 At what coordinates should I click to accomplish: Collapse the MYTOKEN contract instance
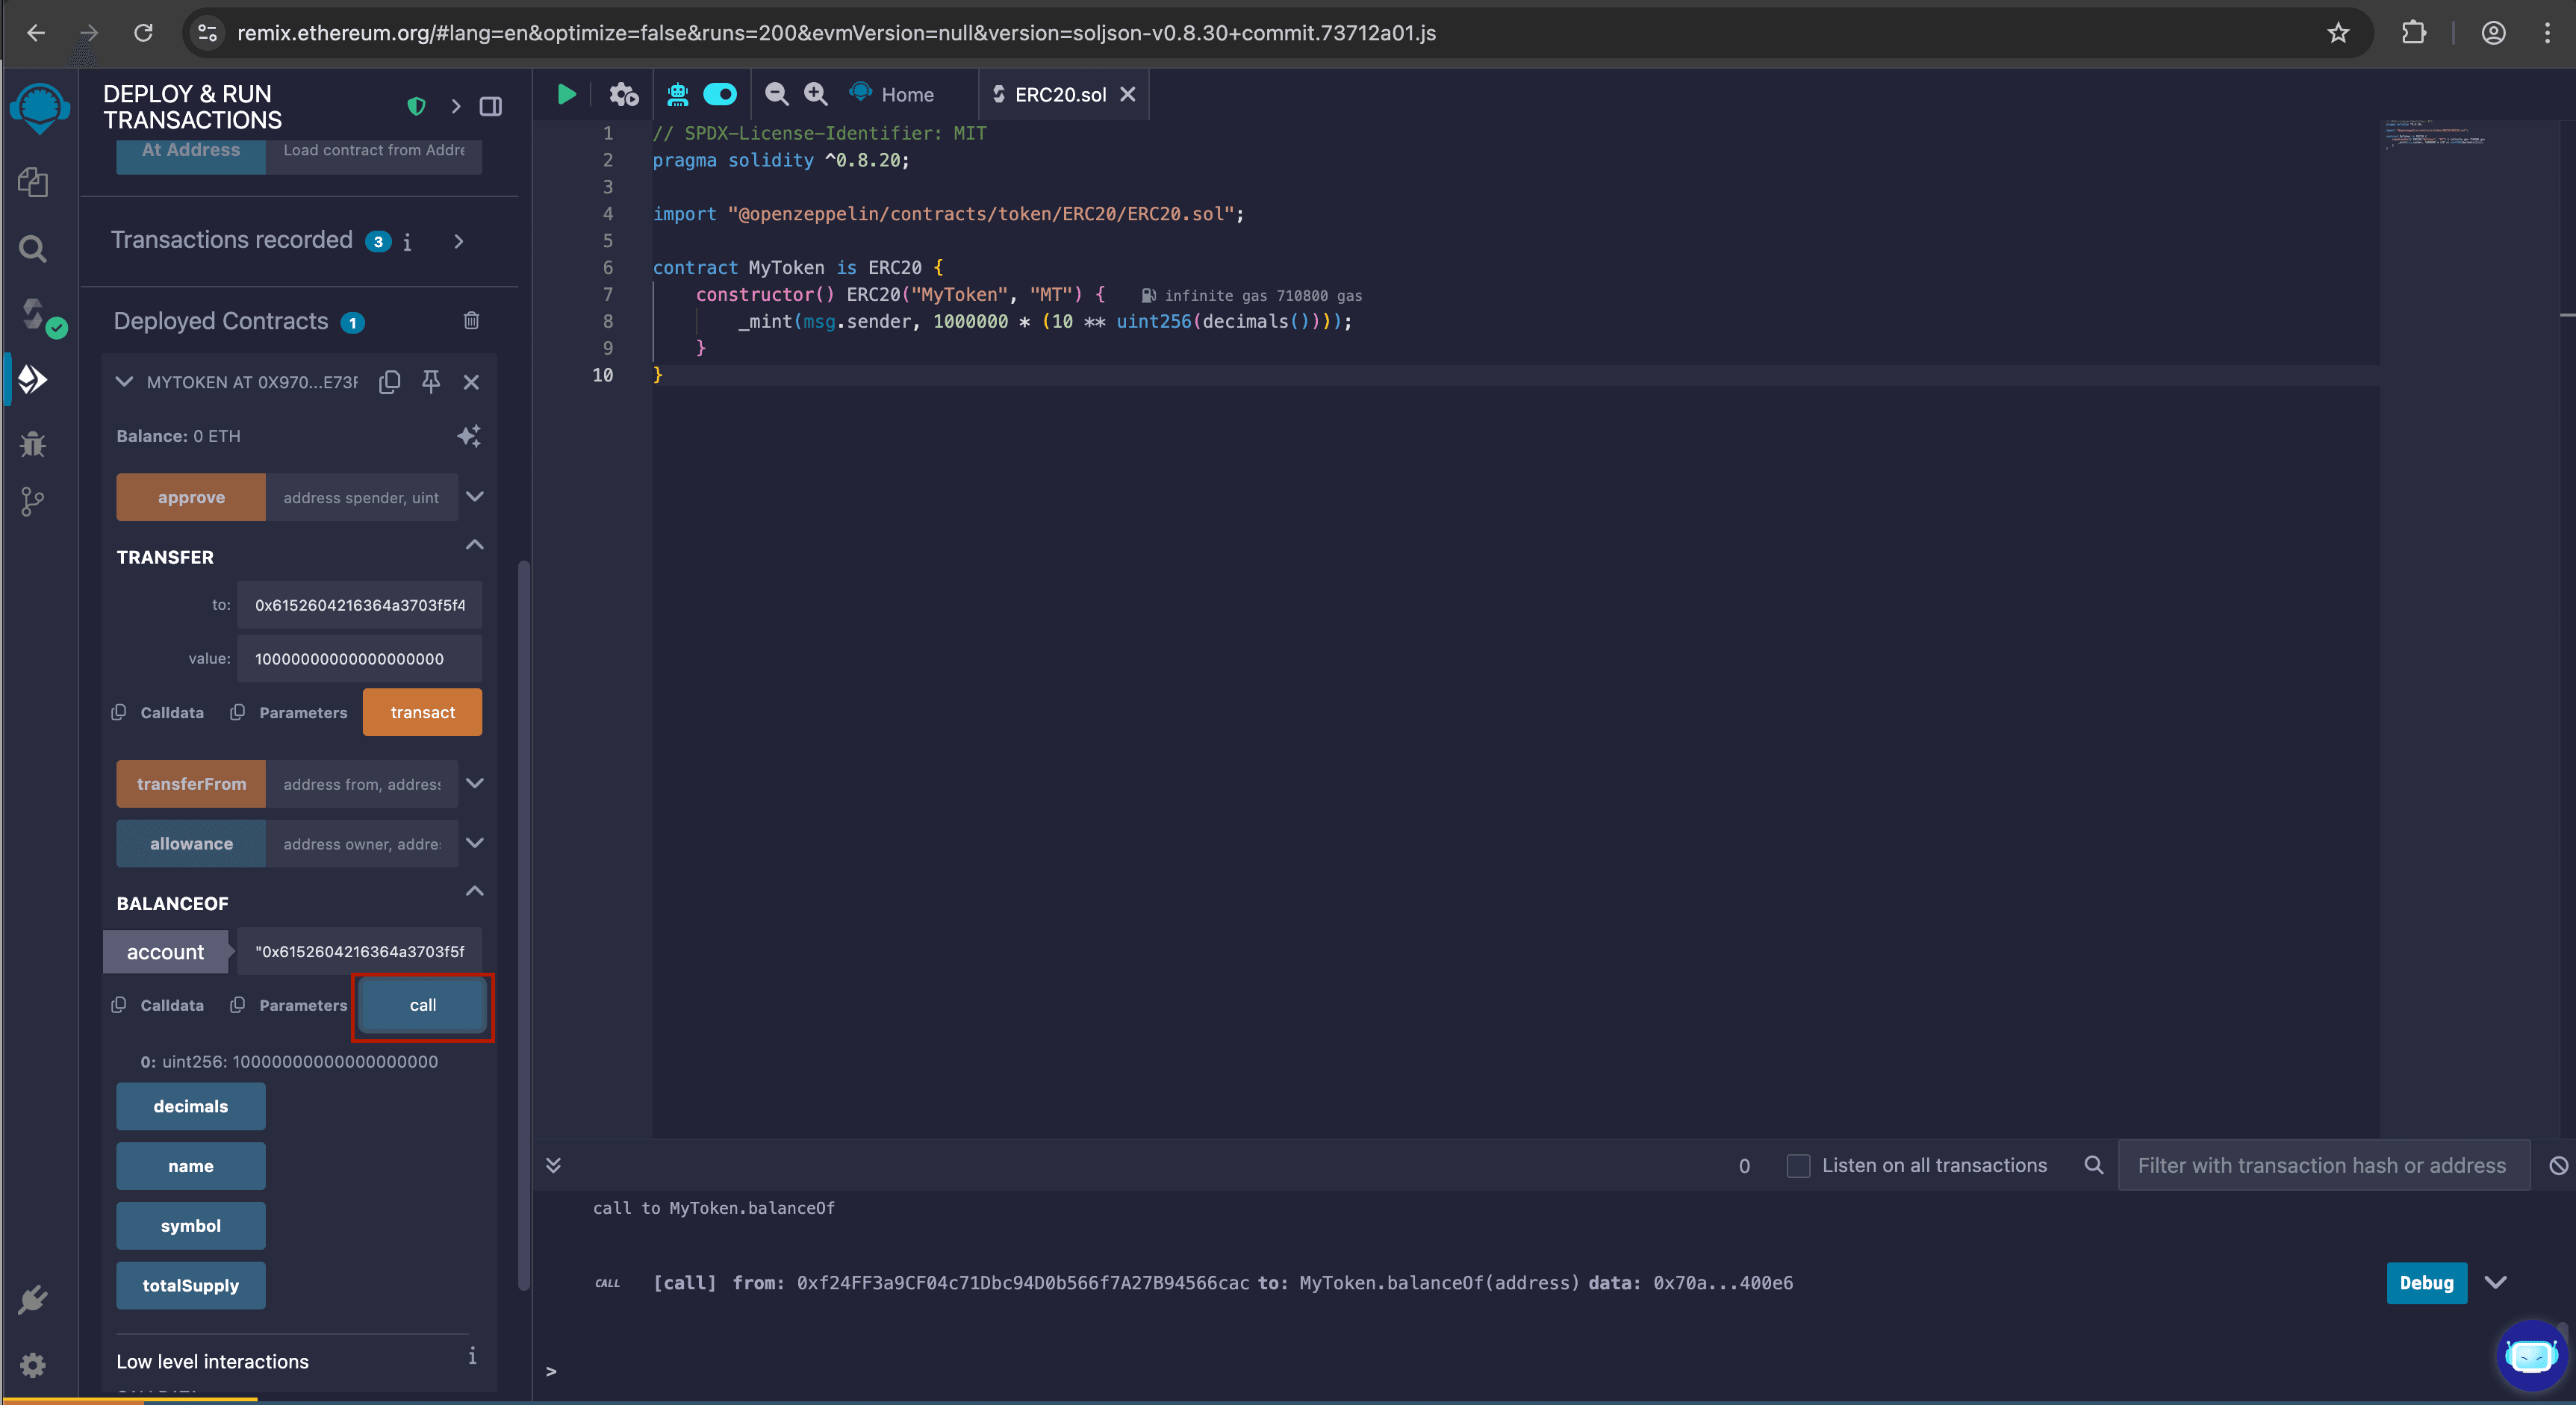pyautogui.click(x=124, y=382)
